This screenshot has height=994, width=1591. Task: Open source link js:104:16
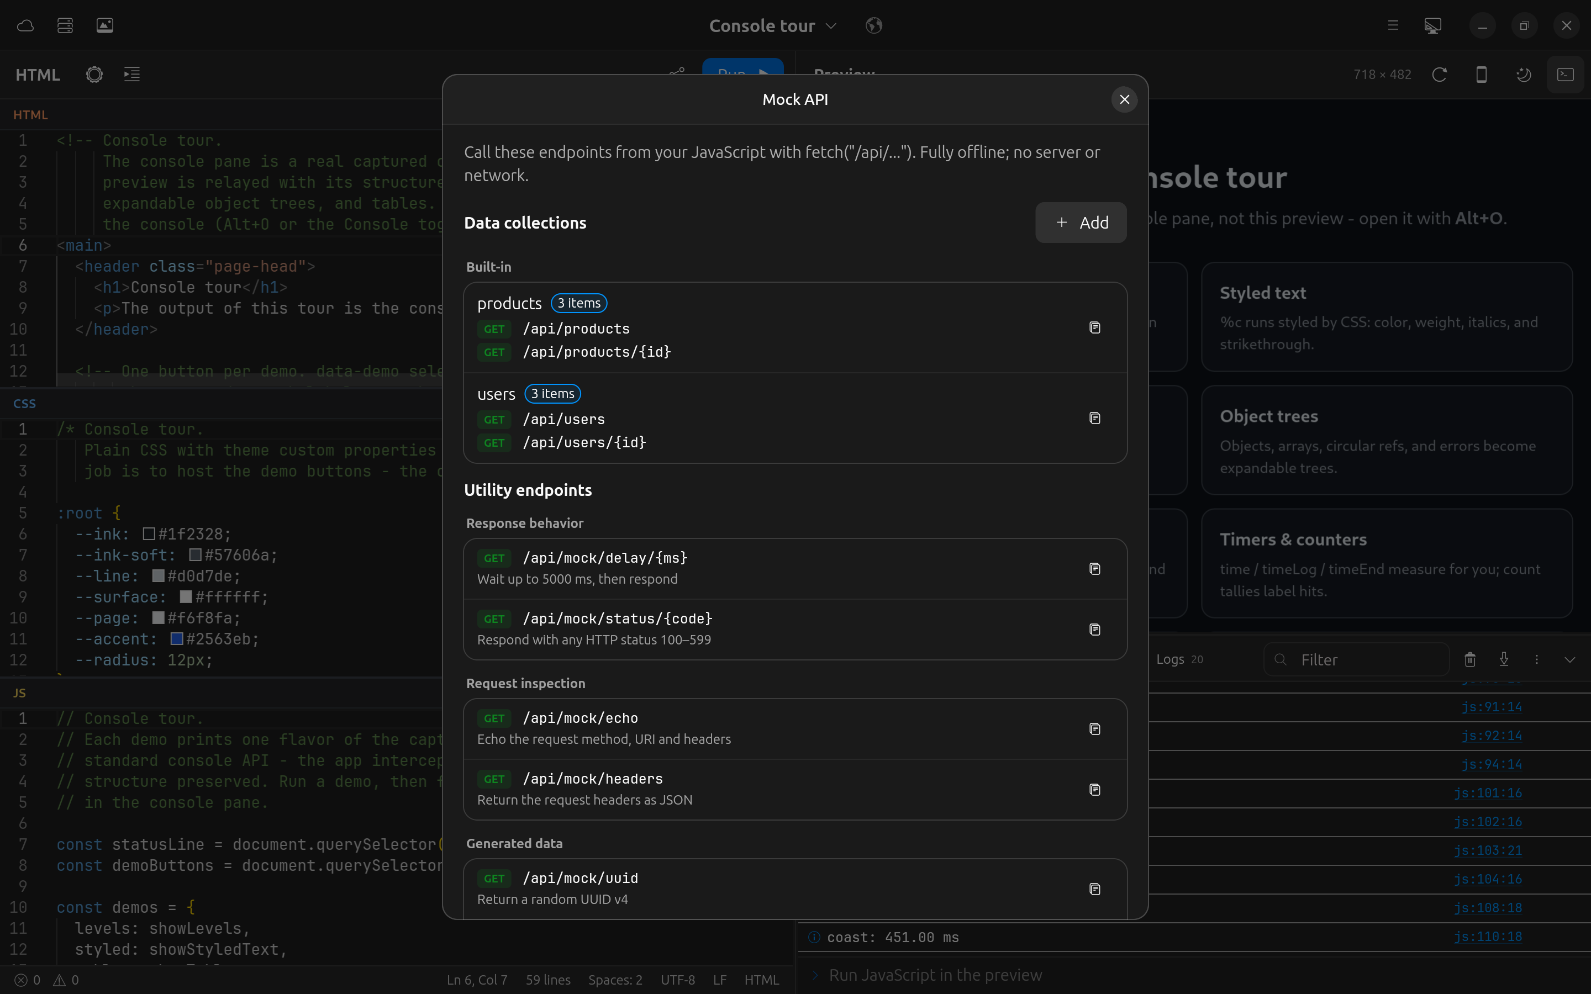click(x=1488, y=879)
